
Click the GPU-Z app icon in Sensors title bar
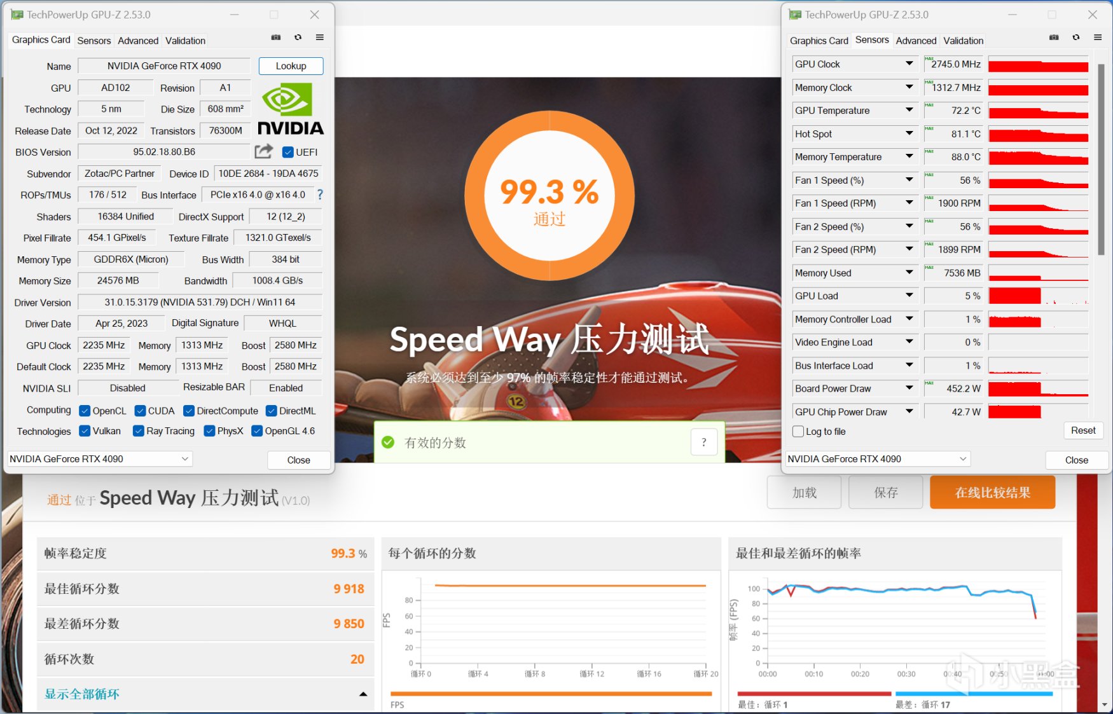point(795,15)
